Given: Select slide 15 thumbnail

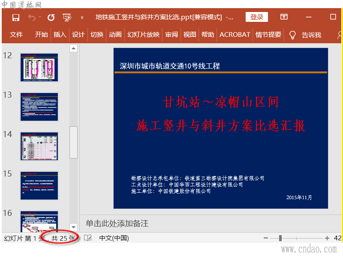Looking at the screenshot, I should coord(39,185).
